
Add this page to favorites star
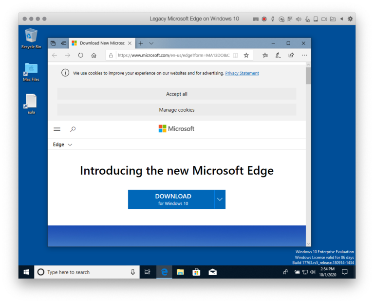246,56
